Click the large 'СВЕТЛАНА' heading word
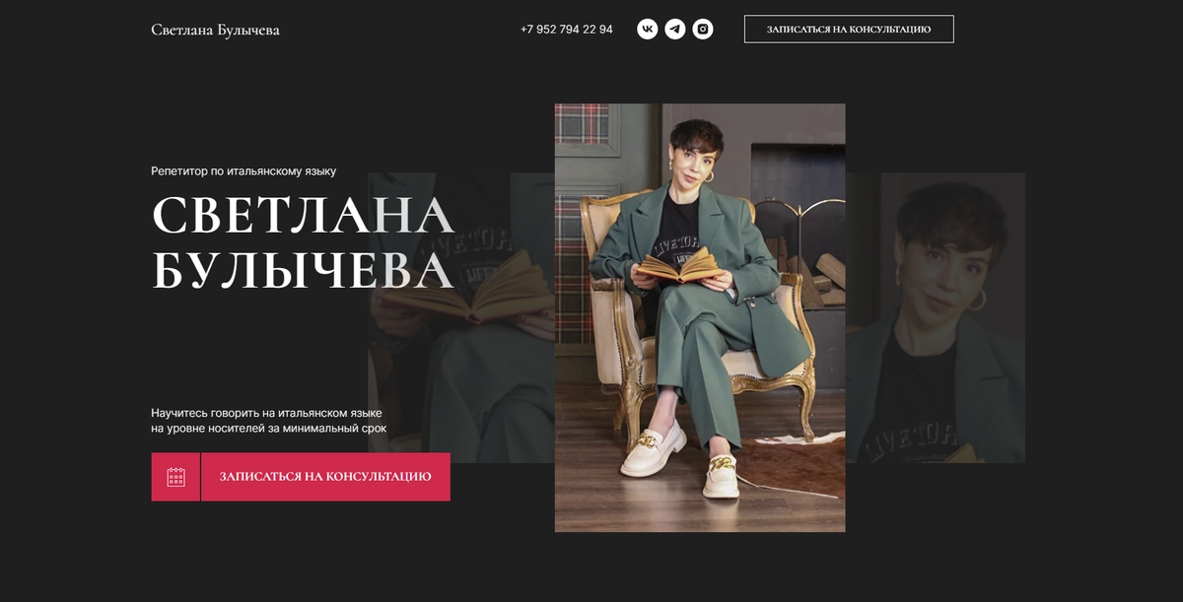 click(x=303, y=216)
